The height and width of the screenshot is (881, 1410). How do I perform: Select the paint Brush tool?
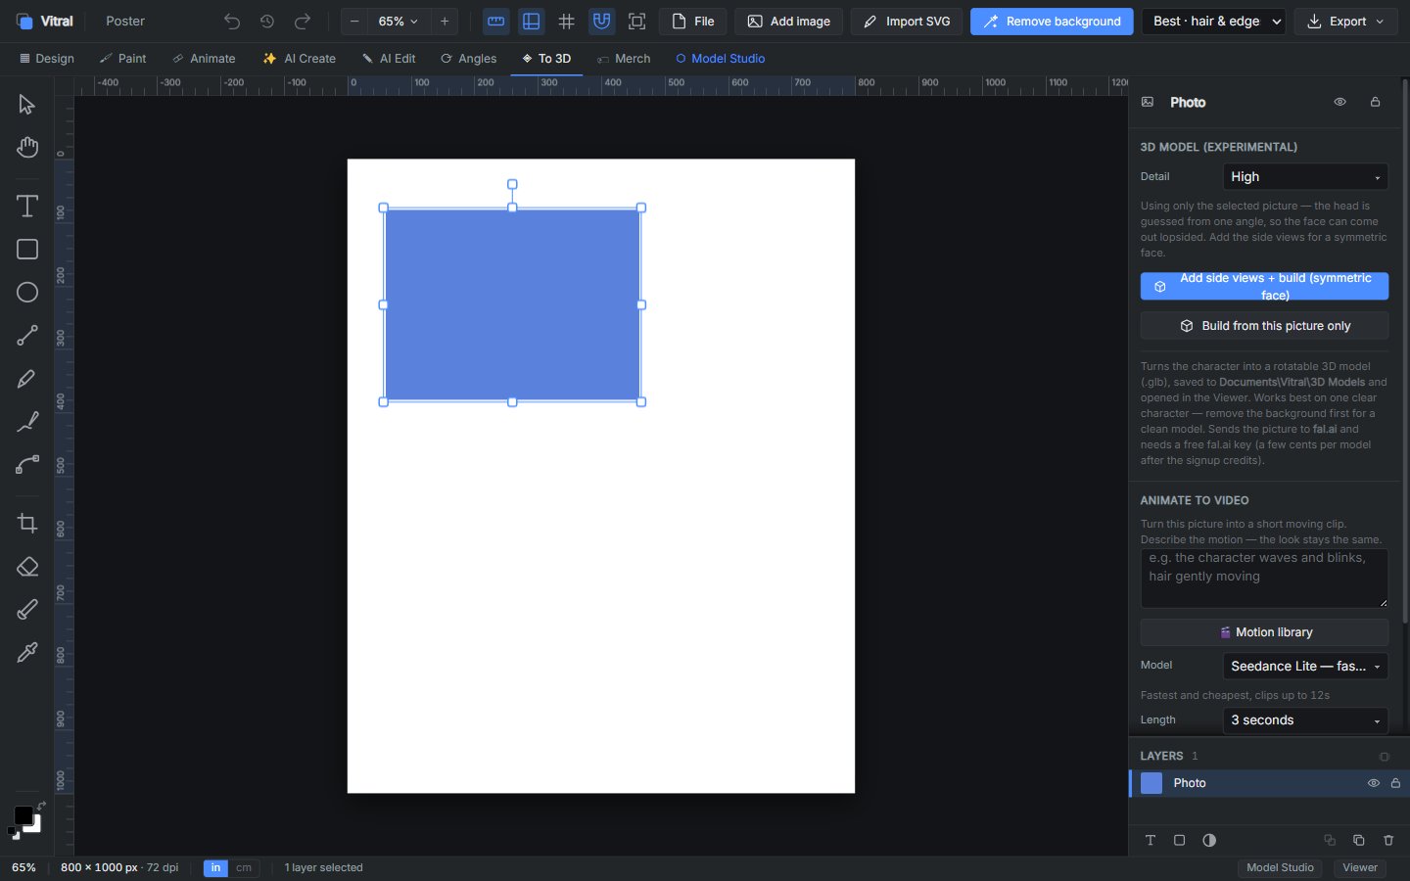tap(27, 610)
